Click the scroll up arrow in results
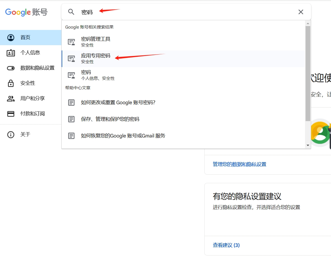This screenshot has height=263, width=331. pyautogui.click(x=308, y=23)
